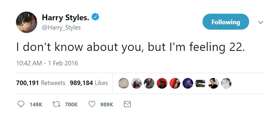Open the @Harry_Styles handle link
The height and width of the screenshot is (117, 280).
pyautogui.click(x=61, y=27)
